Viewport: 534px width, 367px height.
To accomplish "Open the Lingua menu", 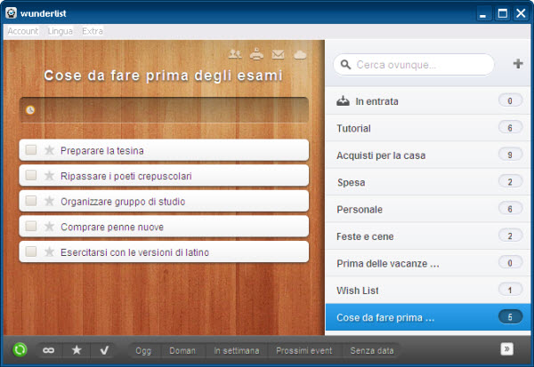I will tap(61, 31).
